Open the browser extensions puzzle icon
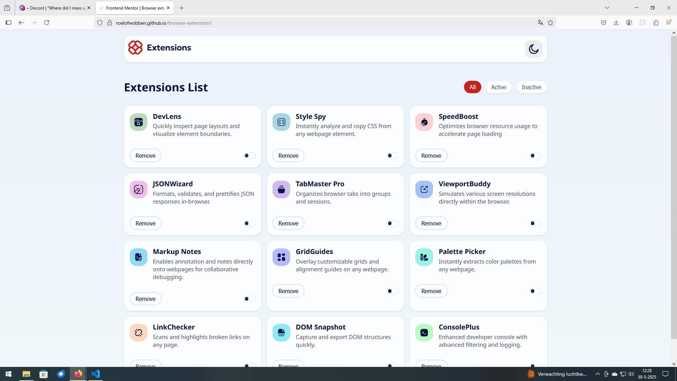 (656, 23)
